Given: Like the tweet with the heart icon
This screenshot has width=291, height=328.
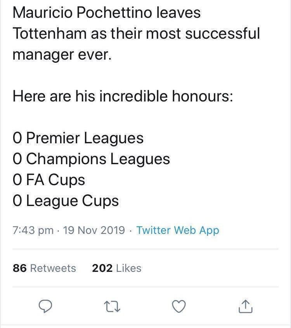Looking at the screenshot, I should click(178, 306).
